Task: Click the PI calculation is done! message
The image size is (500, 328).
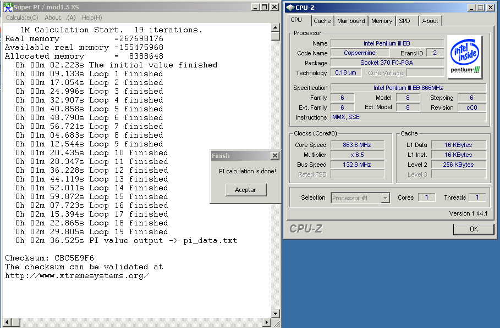Action: 248,171
